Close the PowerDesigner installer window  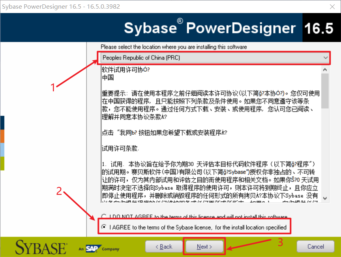332,7
